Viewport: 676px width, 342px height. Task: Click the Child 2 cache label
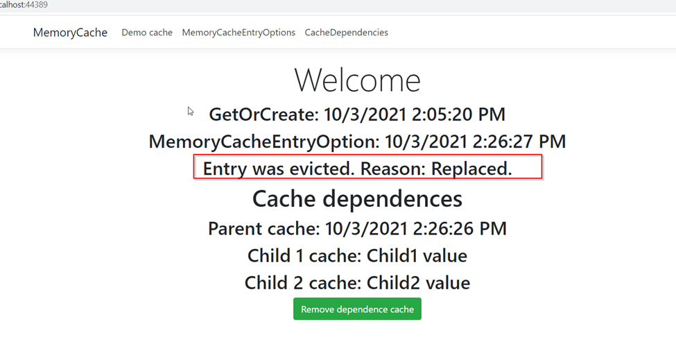tap(303, 283)
